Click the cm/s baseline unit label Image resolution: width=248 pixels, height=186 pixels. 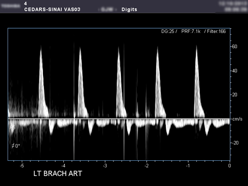pyautogui.click(x=237, y=119)
